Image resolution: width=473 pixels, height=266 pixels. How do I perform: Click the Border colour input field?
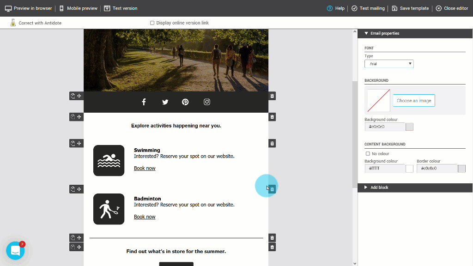click(437, 169)
